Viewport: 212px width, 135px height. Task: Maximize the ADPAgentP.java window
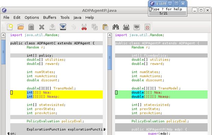pos(201,10)
